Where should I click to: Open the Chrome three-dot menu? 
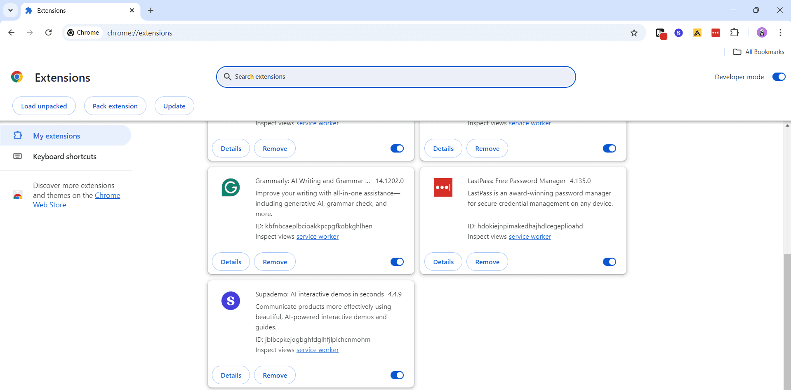(780, 33)
